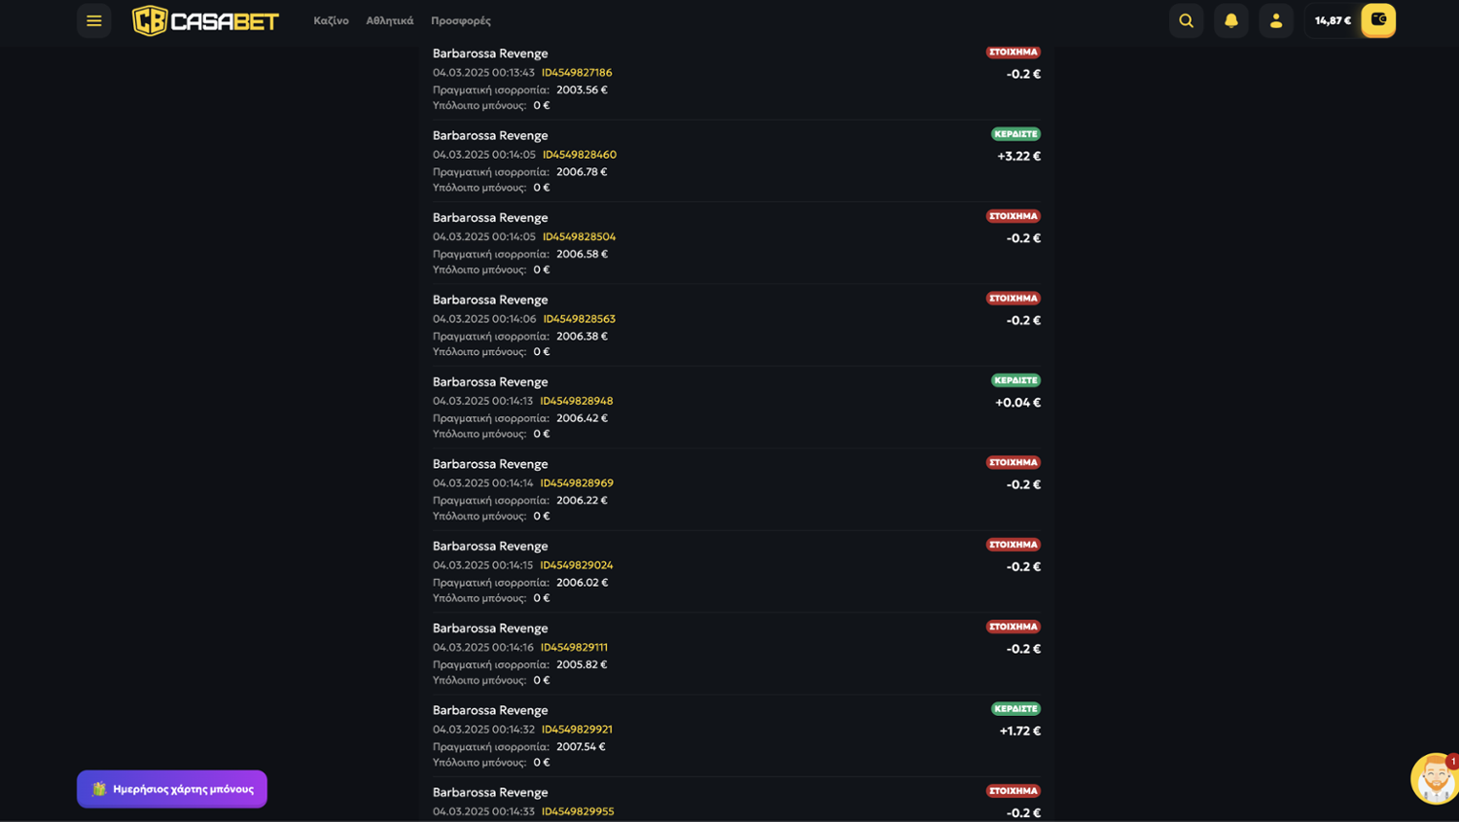This screenshot has height=822, width=1459.
Task: Select the ID4549828948 transaction link
Action: pos(576,401)
